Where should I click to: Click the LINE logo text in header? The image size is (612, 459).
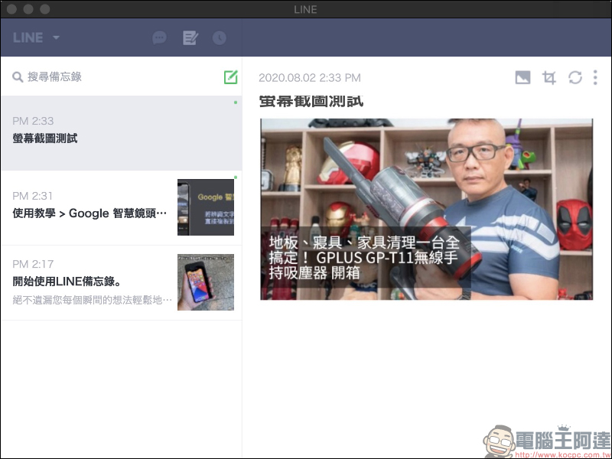(28, 37)
